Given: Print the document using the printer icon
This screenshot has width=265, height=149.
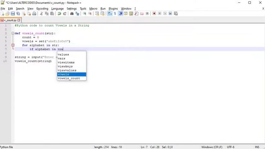Looking at the screenshot, I should tap(34, 14).
